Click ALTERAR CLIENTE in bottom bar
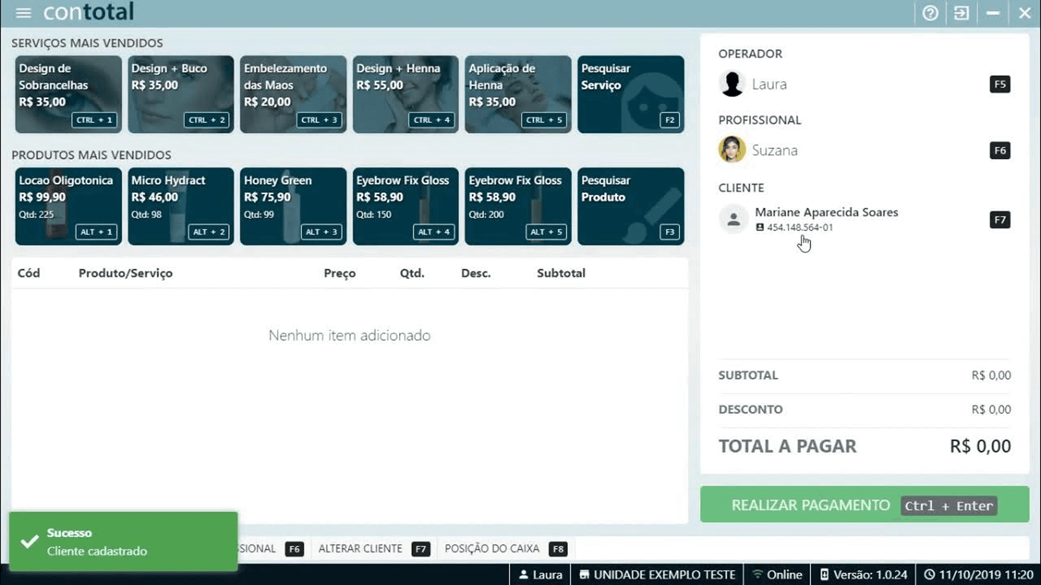This screenshot has height=585, width=1041. [x=360, y=549]
